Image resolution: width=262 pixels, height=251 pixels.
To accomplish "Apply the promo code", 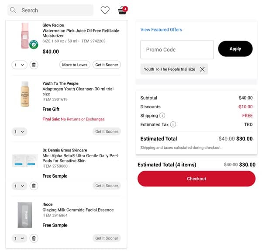I will pos(235,49).
